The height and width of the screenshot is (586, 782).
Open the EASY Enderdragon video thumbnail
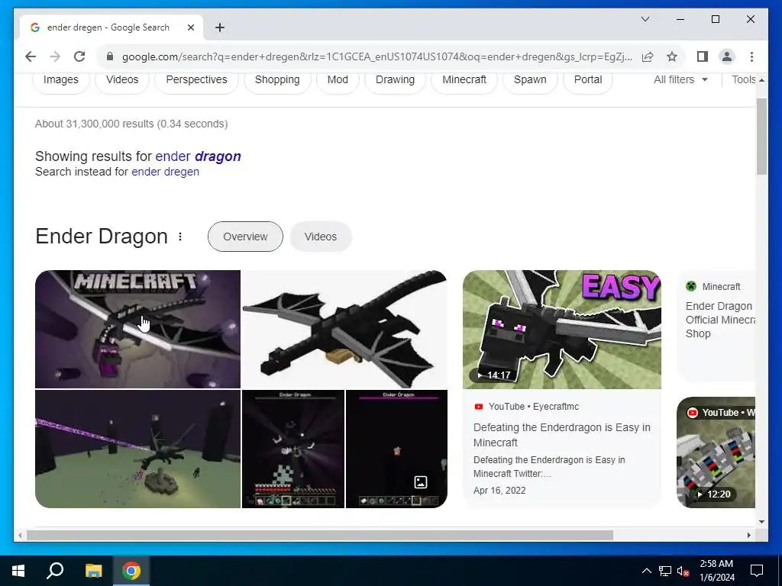(561, 330)
